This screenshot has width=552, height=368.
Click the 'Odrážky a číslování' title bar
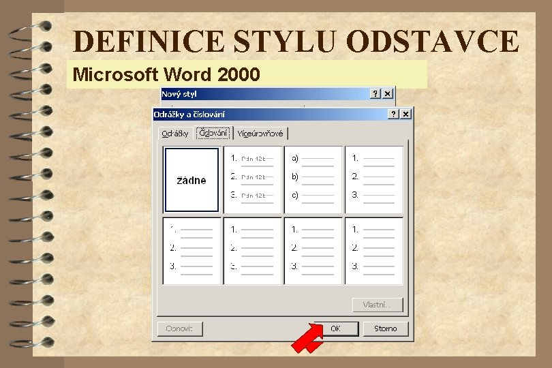pos(283,114)
